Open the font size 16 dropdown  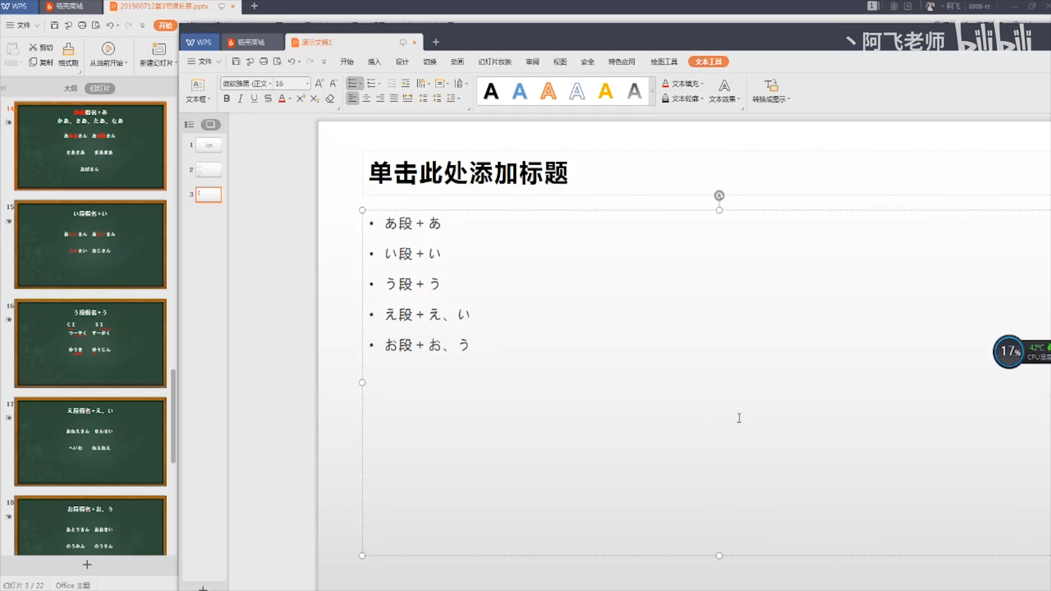[x=308, y=83]
